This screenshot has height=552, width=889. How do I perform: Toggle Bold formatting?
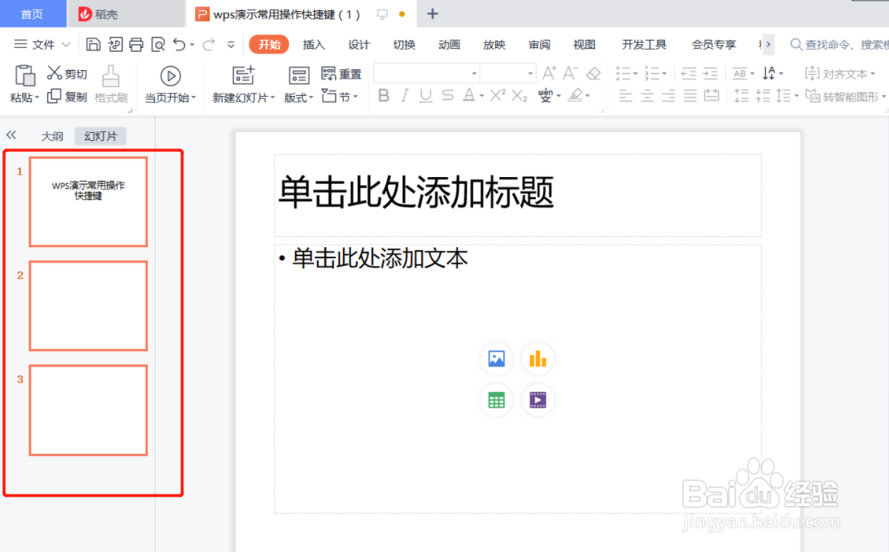coord(384,95)
